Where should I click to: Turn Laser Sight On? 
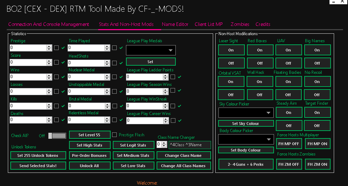click(x=231, y=50)
